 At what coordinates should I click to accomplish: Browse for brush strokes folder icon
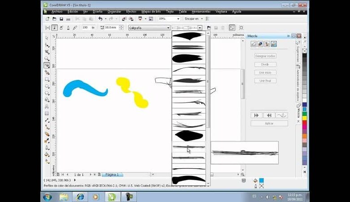(209, 28)
